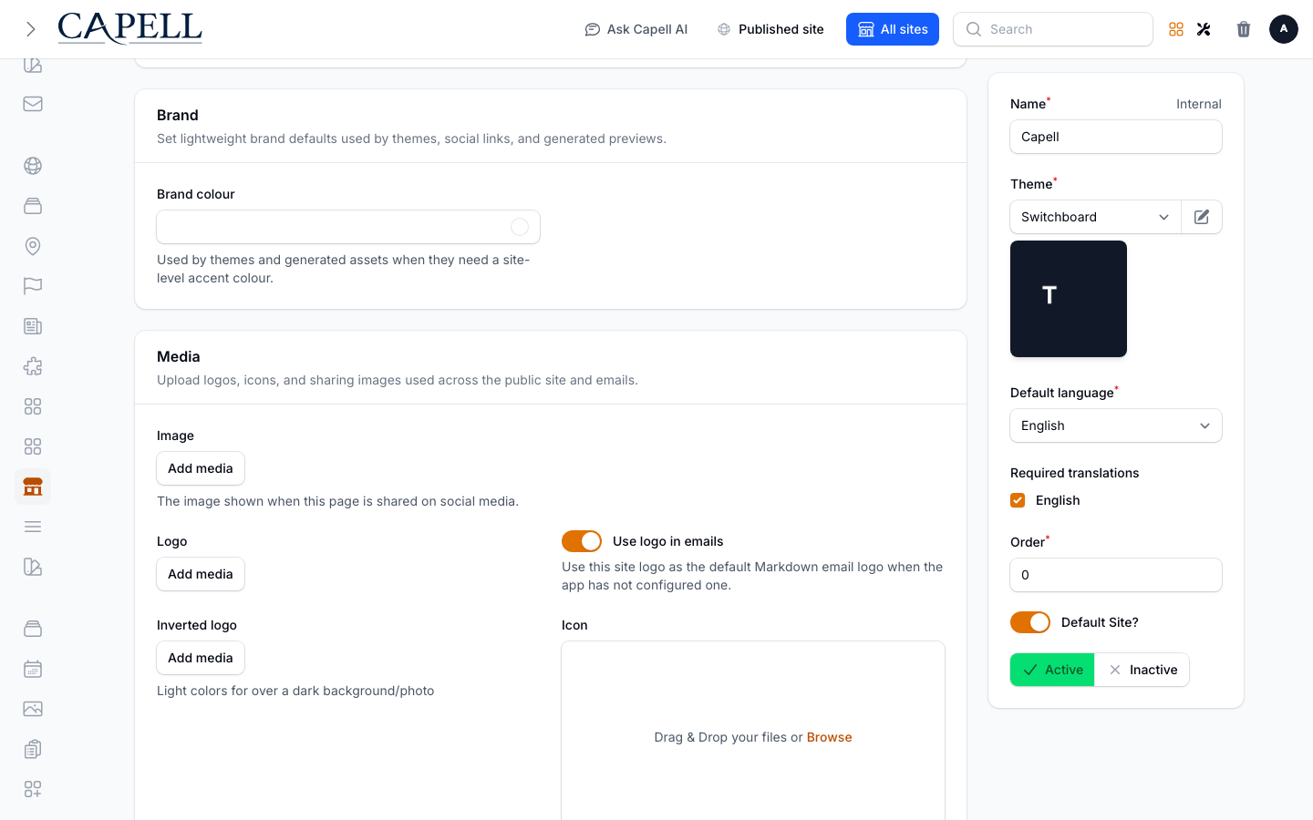Image resolution: width=1313 pixels, height=820 pixels.
Task: Open the Brand colour picker circle swatch
Action: pos(520,227)
